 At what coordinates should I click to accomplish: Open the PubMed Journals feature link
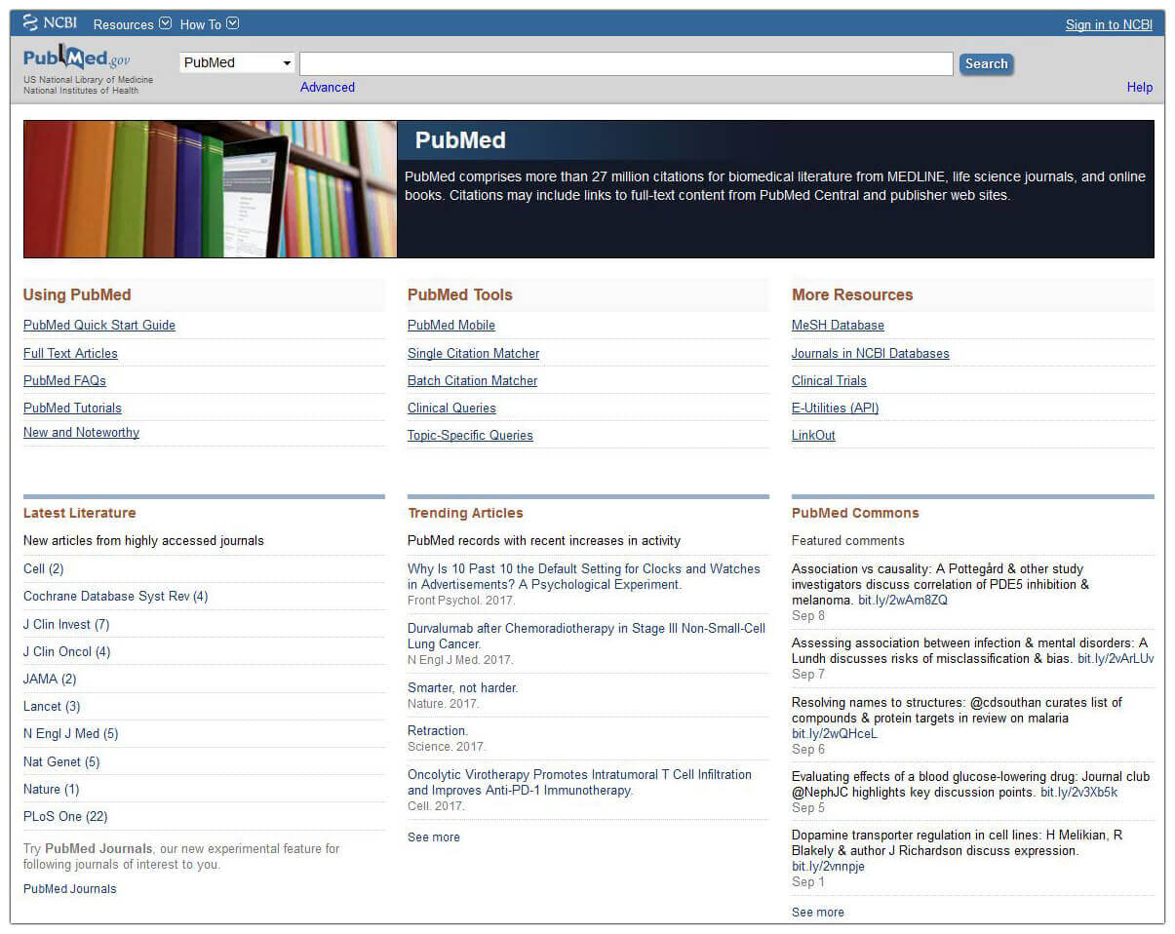coord(69,889)
